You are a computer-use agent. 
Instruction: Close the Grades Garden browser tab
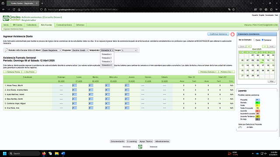pyautogui.click(x=37, y=3)
